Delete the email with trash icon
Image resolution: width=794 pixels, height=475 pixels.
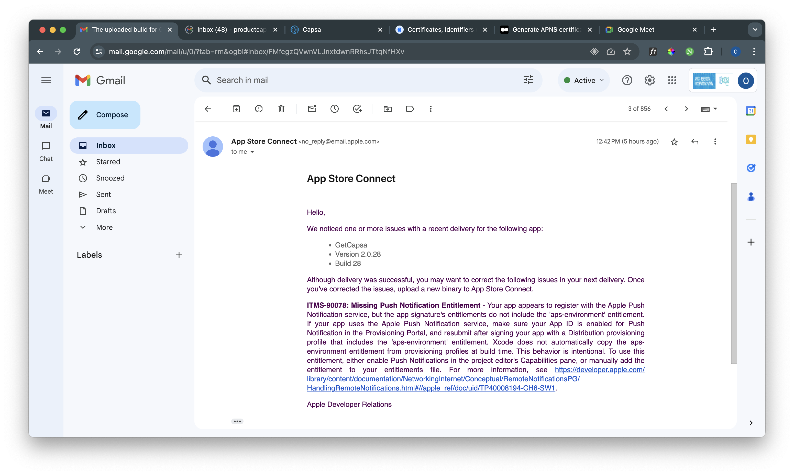[x=281, y=109]
